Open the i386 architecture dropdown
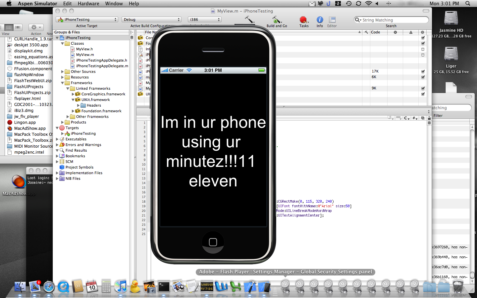Viewport: 477px width, 298px height. 204,20
